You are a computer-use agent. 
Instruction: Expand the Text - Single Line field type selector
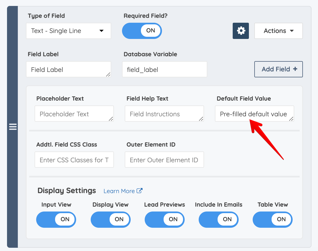pyautogui.click(x=68, y=31)
